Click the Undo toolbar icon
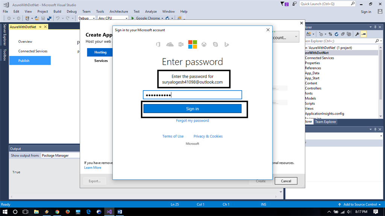 58,18
